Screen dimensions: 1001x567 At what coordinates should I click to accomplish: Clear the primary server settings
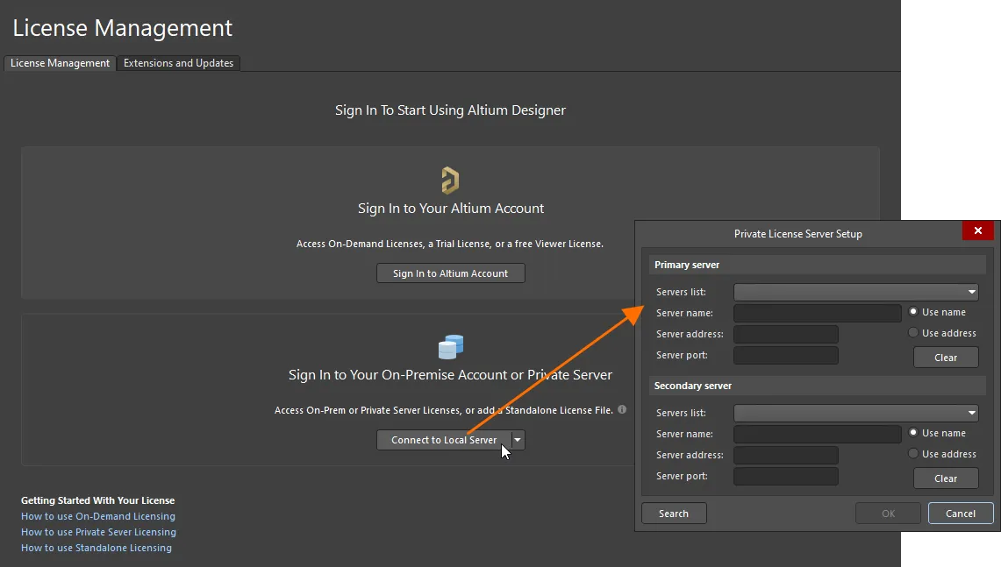(946, 358)
